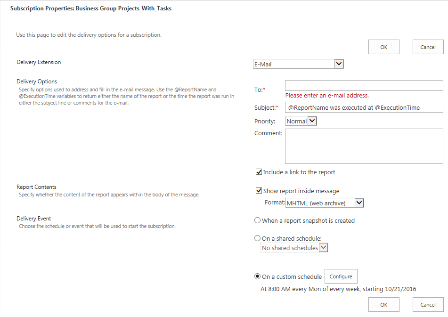Uncheck Include a link to the report
Screen dimensions: 448x317
point(259,172)
